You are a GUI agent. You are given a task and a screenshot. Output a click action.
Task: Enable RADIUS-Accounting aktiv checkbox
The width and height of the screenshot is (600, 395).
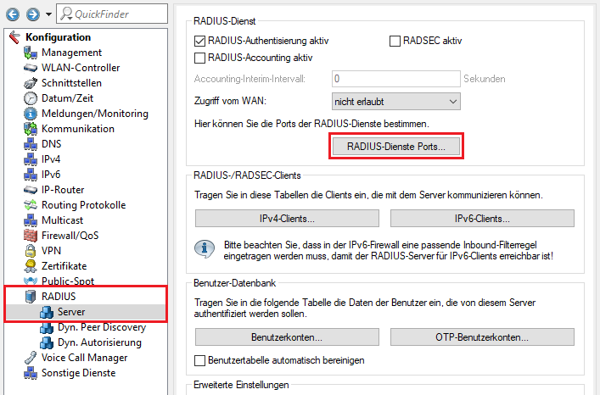[199, 58]
